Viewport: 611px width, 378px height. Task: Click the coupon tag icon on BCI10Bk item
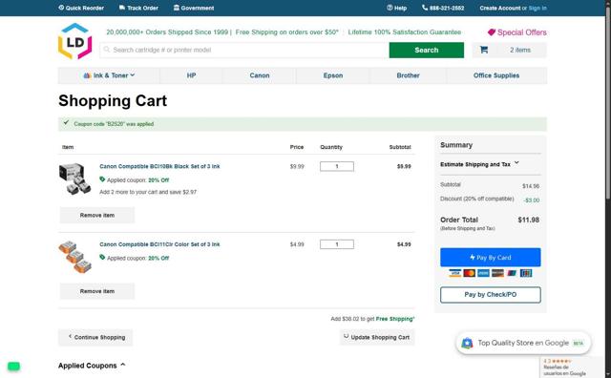(102, 179)
